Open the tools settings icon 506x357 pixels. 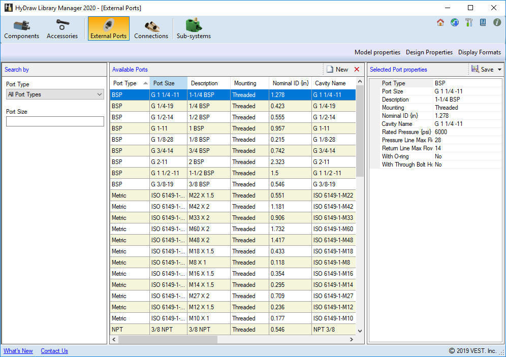pyautogui.click(x=469, y=22)
